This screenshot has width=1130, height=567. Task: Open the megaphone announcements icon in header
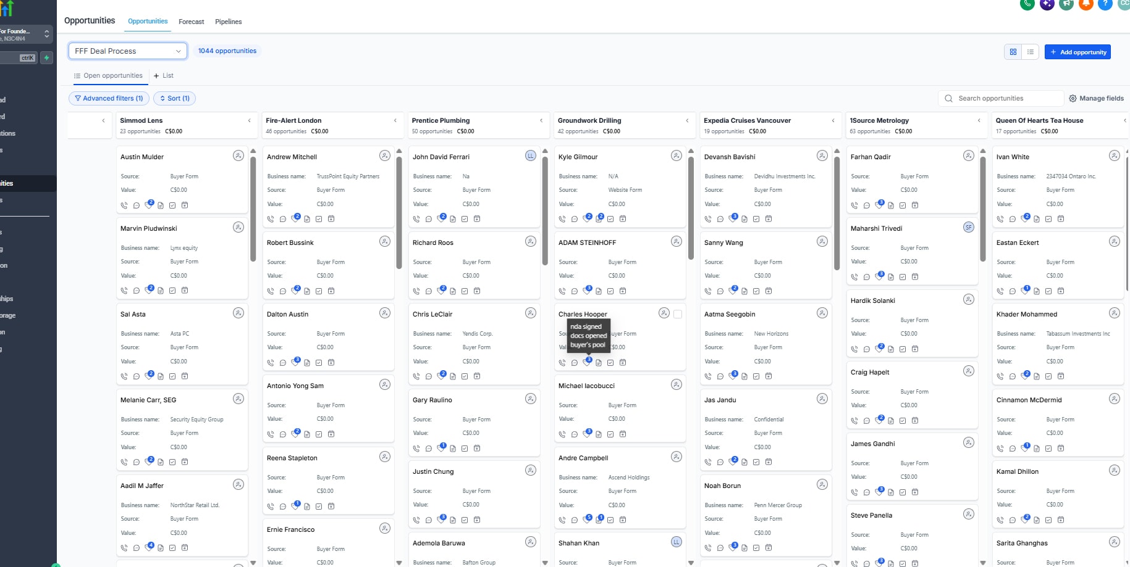click(x=1066, y=4)
